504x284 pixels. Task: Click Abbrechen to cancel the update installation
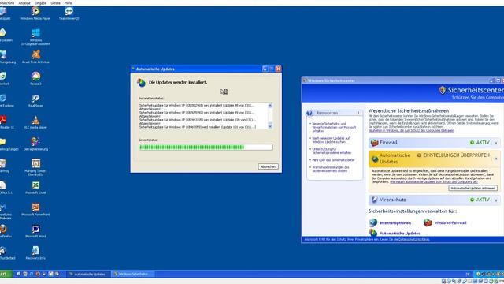pyautogui.click(x=268, y=166)
